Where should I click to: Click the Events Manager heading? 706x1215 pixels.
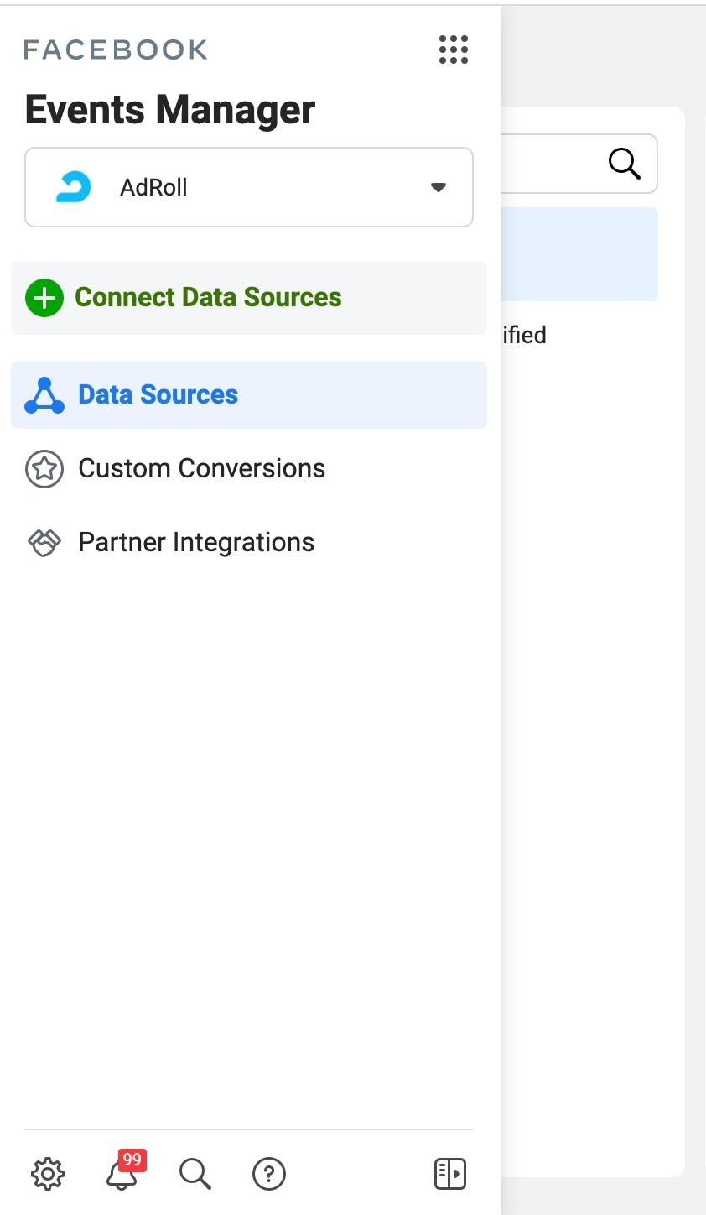pyautogui.click(x=170, y=110)
